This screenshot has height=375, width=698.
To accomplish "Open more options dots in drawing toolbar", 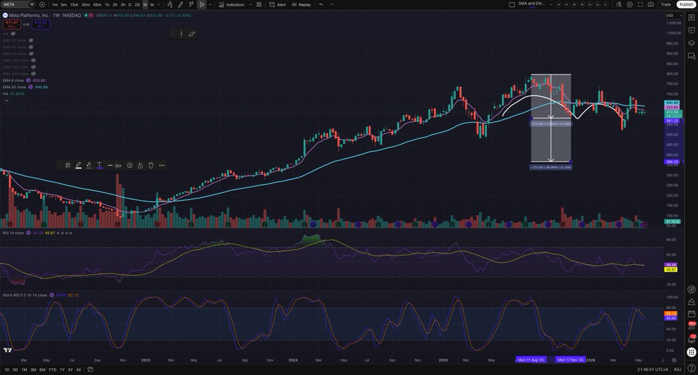I will [162, 165].
